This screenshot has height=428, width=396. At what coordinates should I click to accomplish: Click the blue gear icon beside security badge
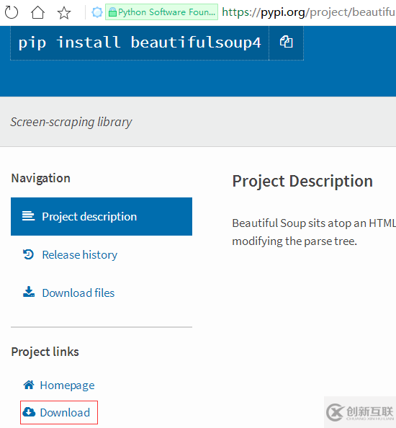coord(97,12)
